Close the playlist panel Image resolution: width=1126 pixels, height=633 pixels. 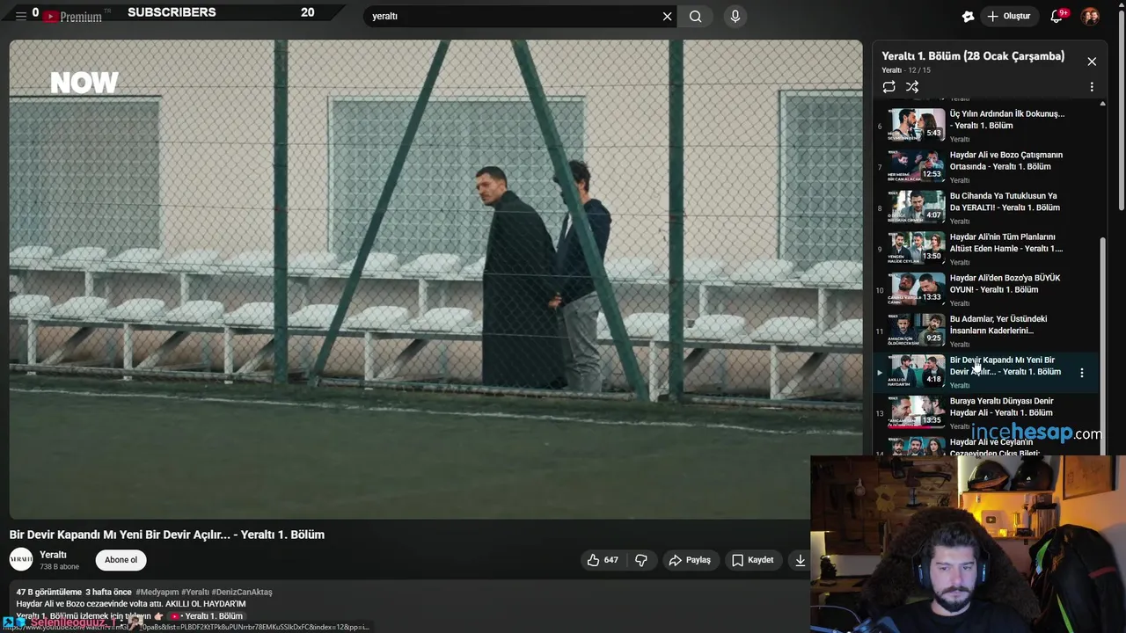(1092, 62)
